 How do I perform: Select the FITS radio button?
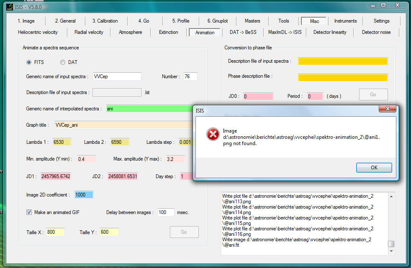(29, 62)
